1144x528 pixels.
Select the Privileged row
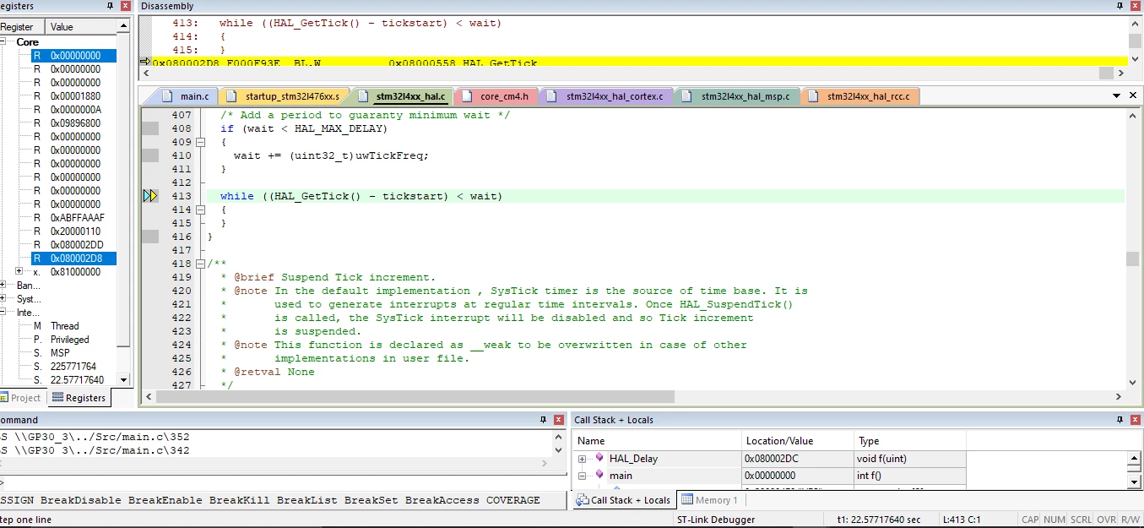click(69, 340)
